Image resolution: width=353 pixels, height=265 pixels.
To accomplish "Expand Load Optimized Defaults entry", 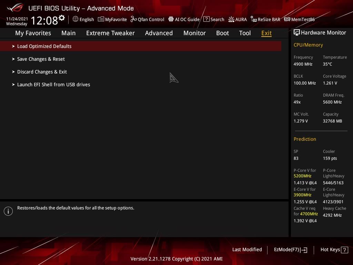I will tap(141, 46).
